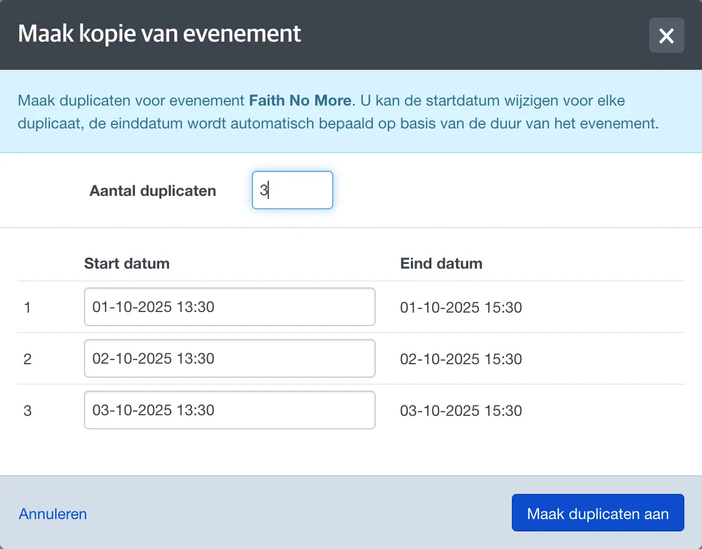Click Maak duplicaten aan button
The height and width of the screenshot is (549, 702).
tap(598, 513)
